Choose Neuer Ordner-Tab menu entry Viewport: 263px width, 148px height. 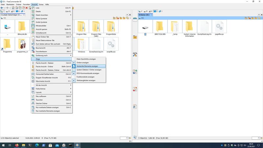(x=52, y=37)
